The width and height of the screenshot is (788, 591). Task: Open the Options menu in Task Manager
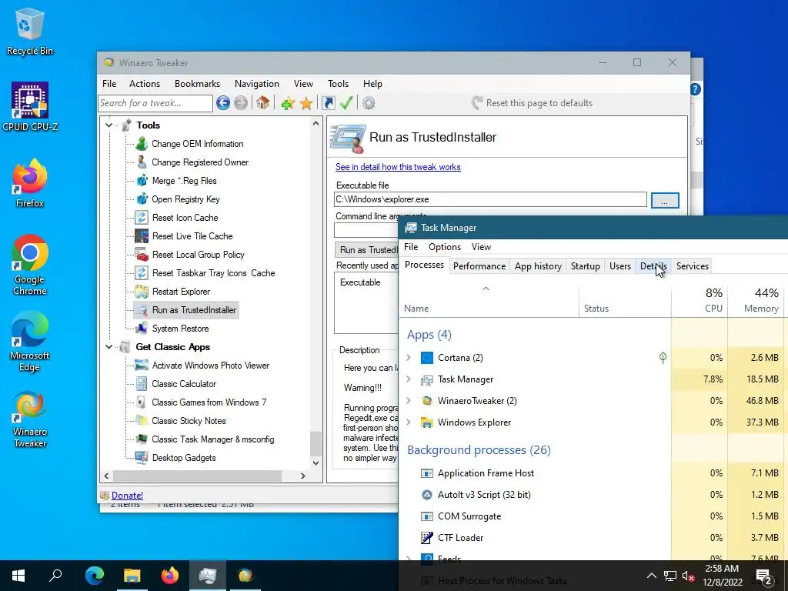click(445, 247)
